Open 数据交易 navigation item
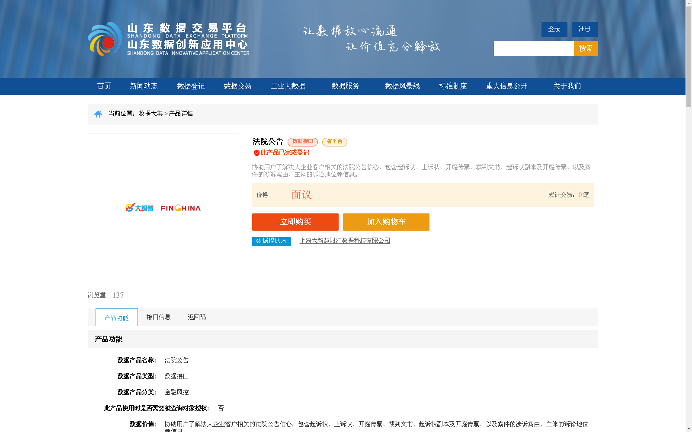 (237, 86)
